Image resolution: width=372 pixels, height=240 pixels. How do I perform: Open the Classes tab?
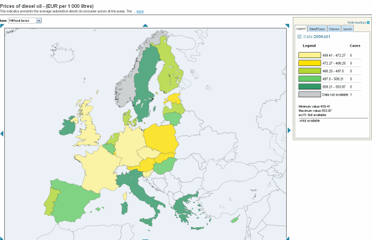334,29
